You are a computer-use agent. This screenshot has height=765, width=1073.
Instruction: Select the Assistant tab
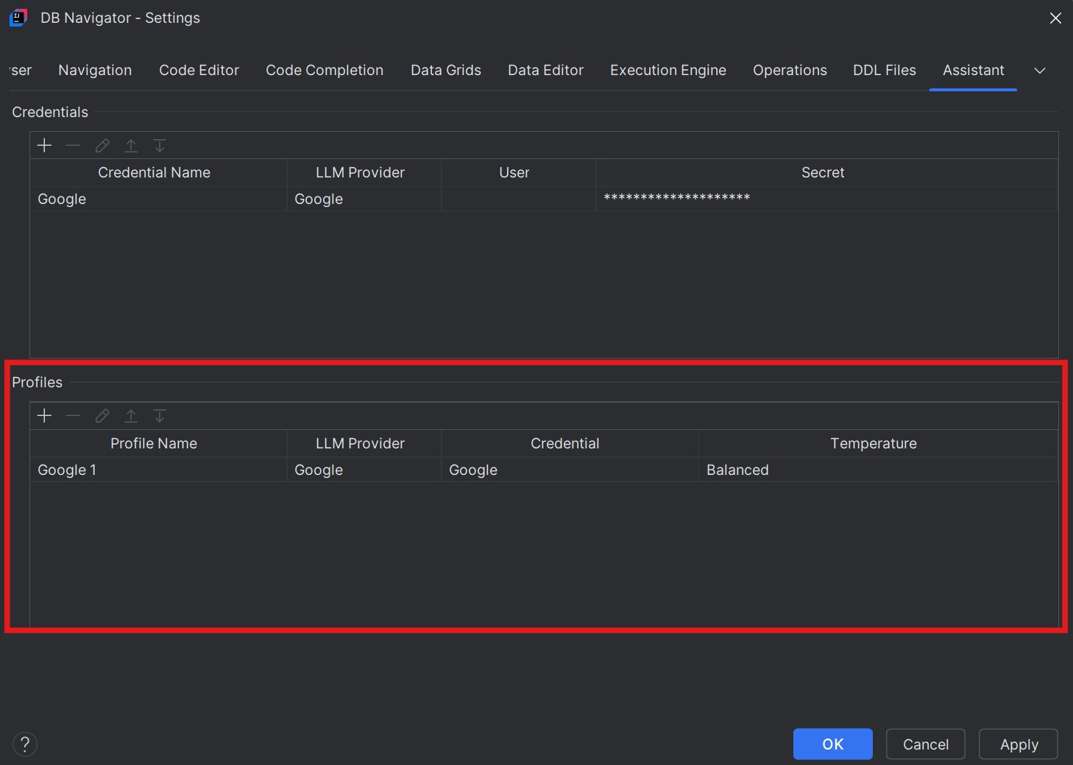[x=974, y=71]
